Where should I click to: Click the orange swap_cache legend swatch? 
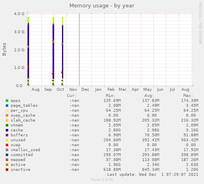coord(7,115)
